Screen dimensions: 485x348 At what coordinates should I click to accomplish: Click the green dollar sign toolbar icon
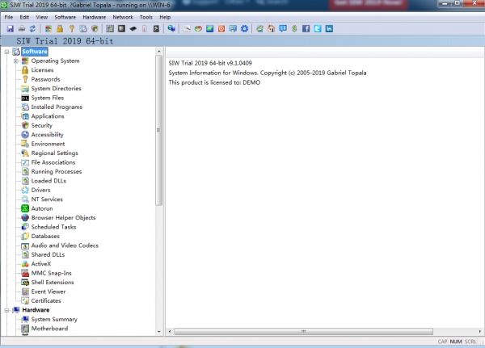coord(294,29)
